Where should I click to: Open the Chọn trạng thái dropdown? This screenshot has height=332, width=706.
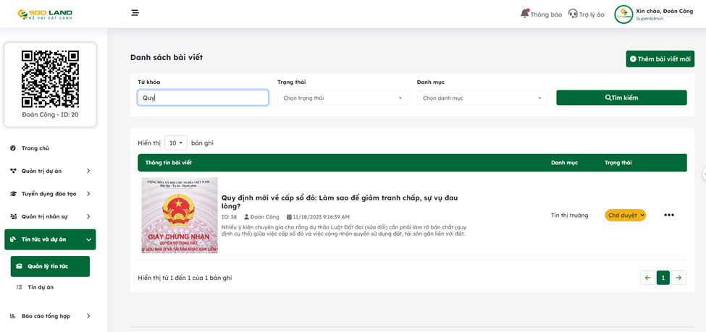[x=342, y=98]
